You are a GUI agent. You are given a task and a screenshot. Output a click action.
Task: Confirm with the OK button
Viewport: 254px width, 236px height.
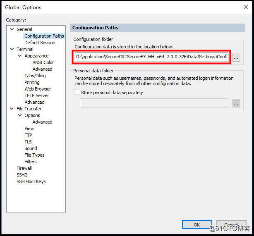point(197,225)
